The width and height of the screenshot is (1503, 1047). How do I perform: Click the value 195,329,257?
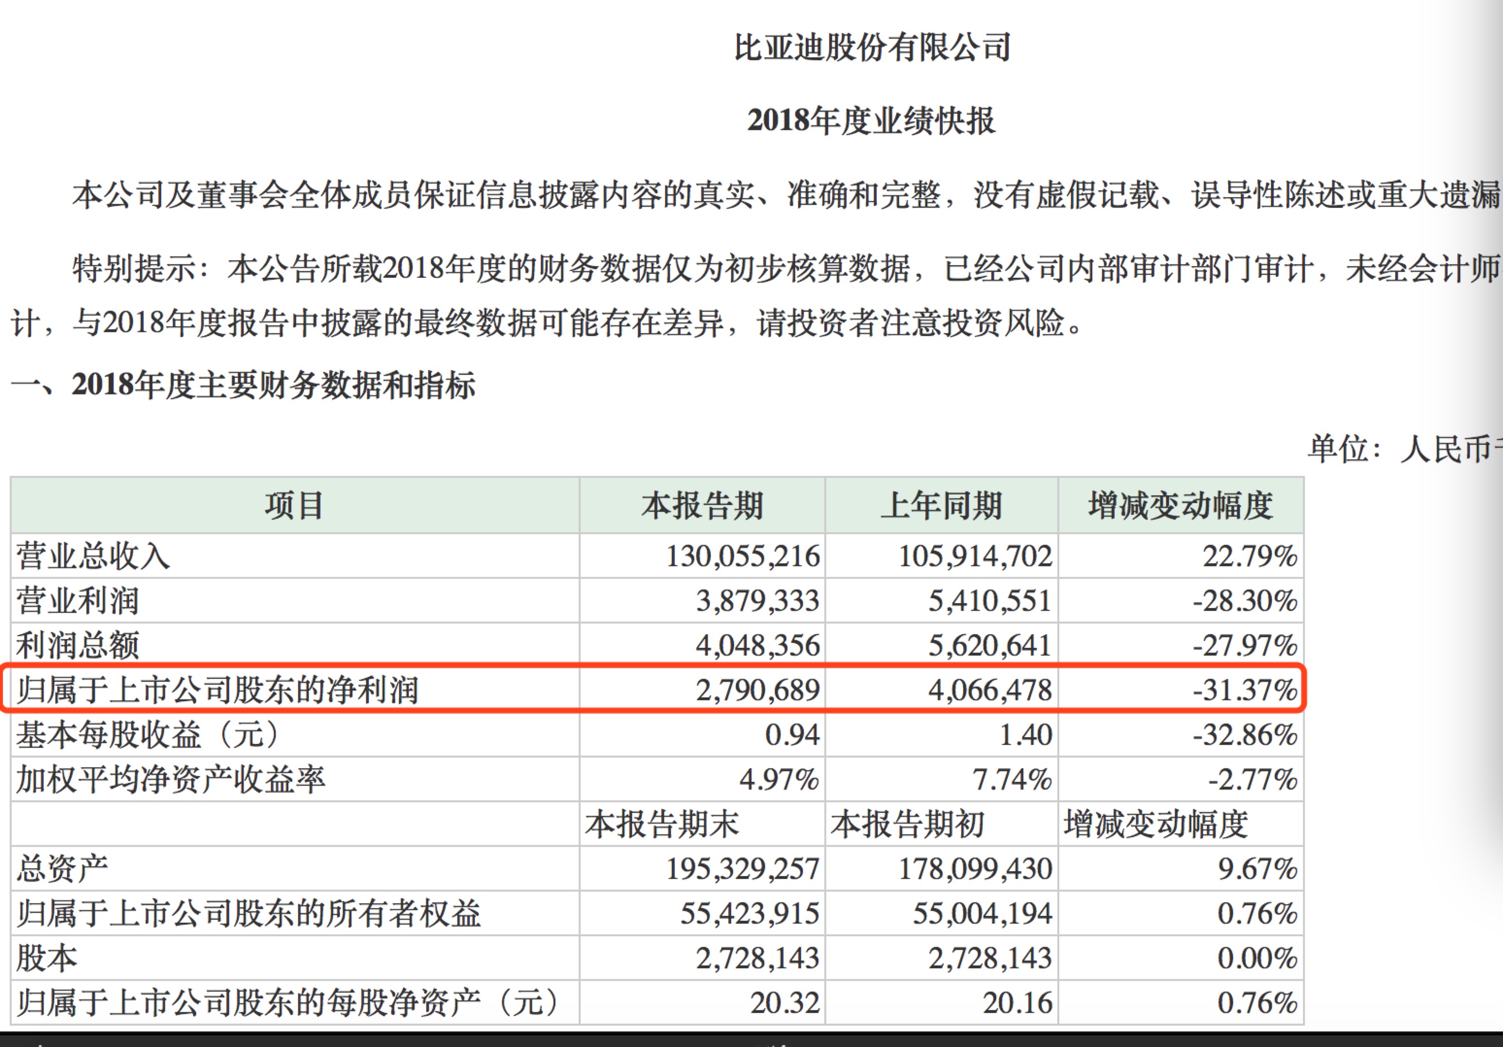click(742, 870)
